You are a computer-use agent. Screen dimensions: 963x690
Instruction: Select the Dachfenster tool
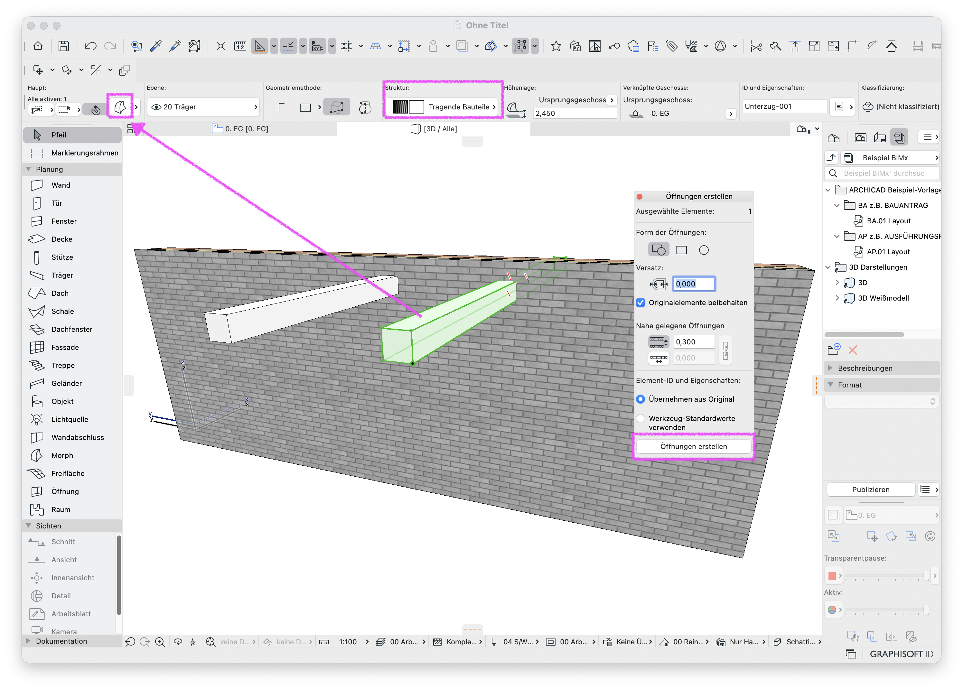[72, 330]
